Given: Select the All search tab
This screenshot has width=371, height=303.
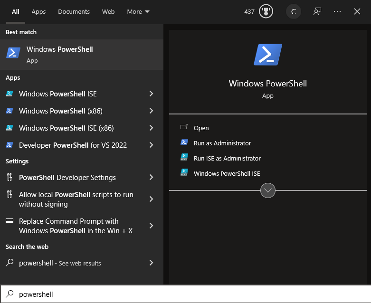Looking at the screenshot, I should click(x=16, y=11).
